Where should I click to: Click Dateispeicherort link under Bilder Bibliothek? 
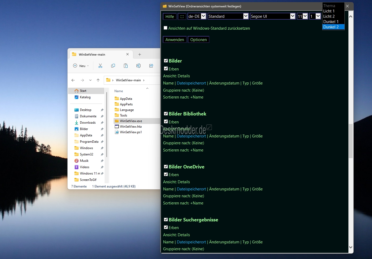point(191,136)
